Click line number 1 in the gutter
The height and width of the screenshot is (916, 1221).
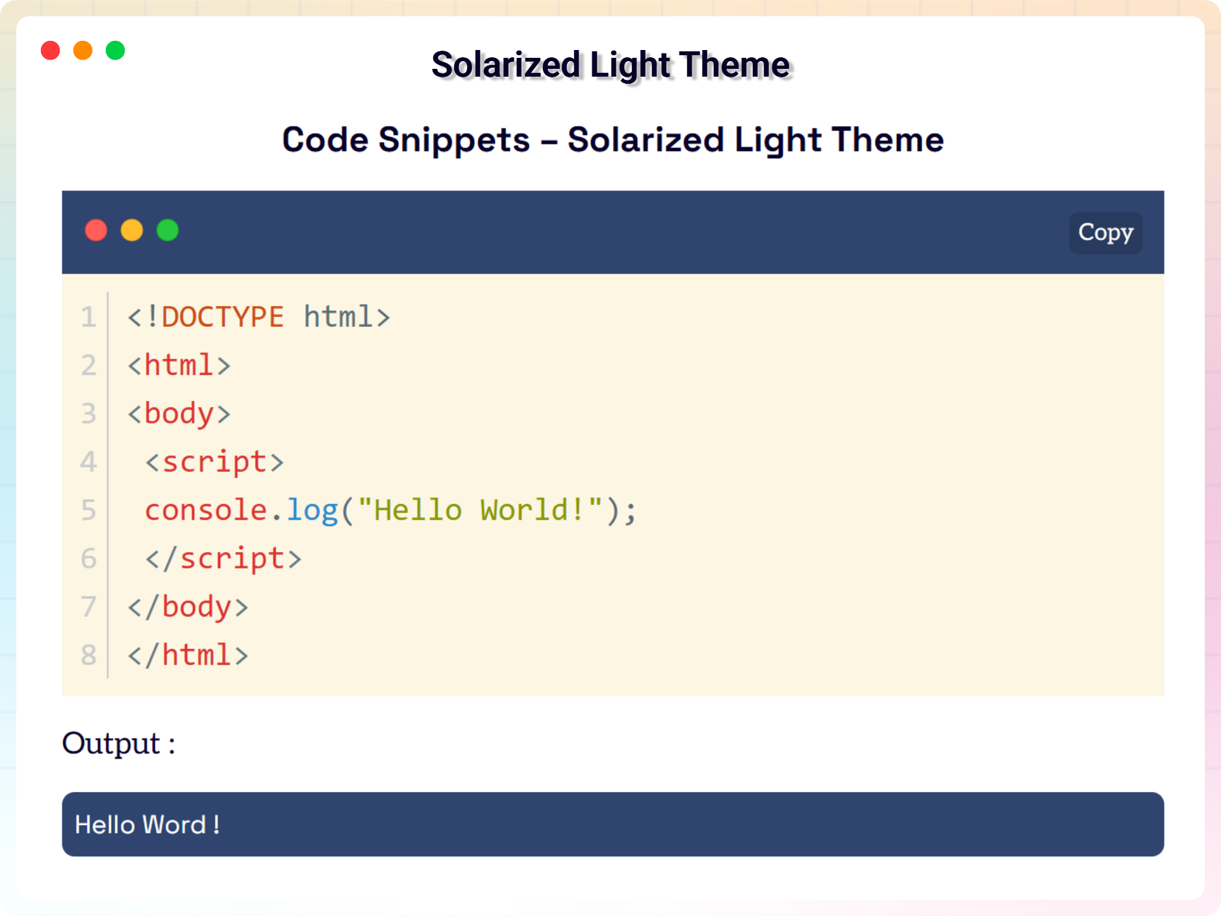(88, 317)
